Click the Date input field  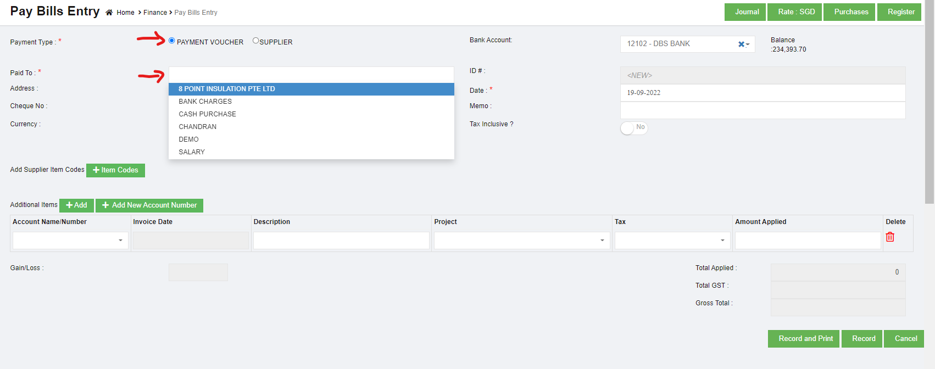click(x=763, y=93)
